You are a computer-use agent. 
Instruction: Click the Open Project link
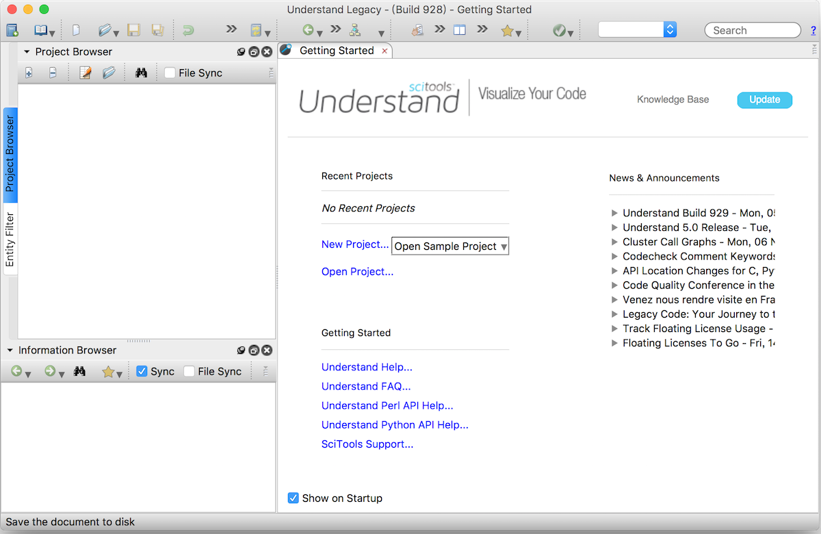pyautogui.click(x=358, y=272)
